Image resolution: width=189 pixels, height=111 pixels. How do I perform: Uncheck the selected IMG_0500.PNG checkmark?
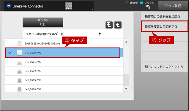click(x=10, y=53)
